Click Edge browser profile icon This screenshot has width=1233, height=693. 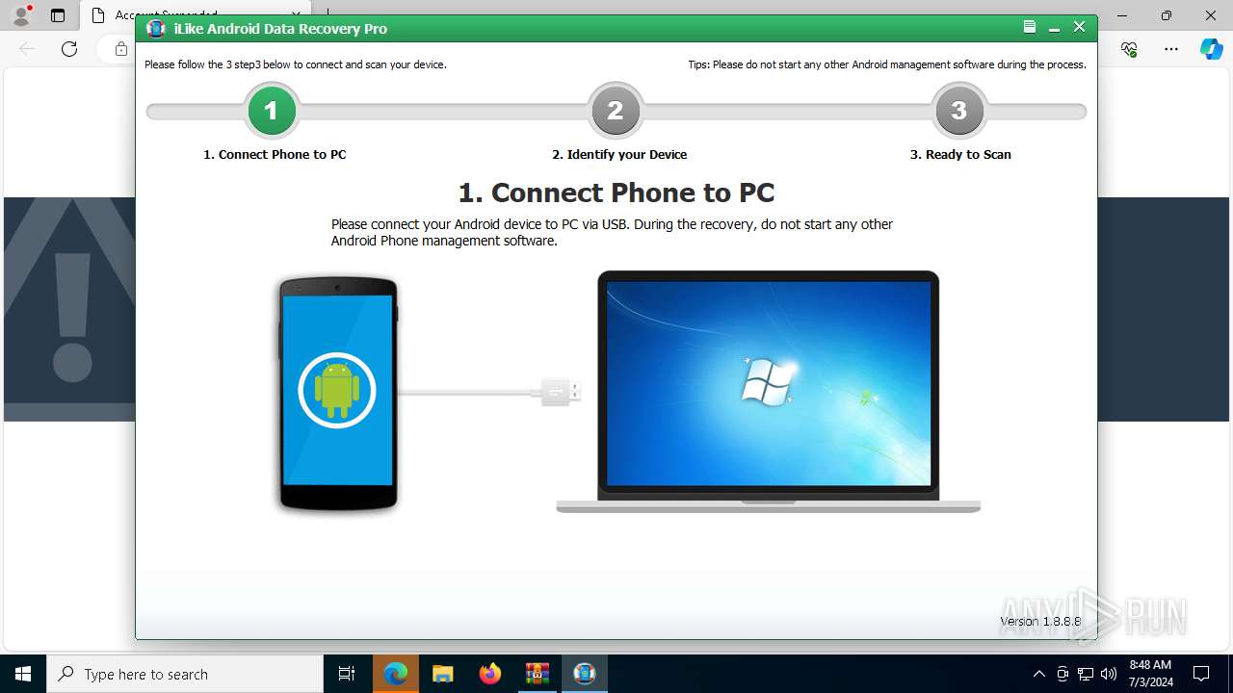(x=21, y=15)
